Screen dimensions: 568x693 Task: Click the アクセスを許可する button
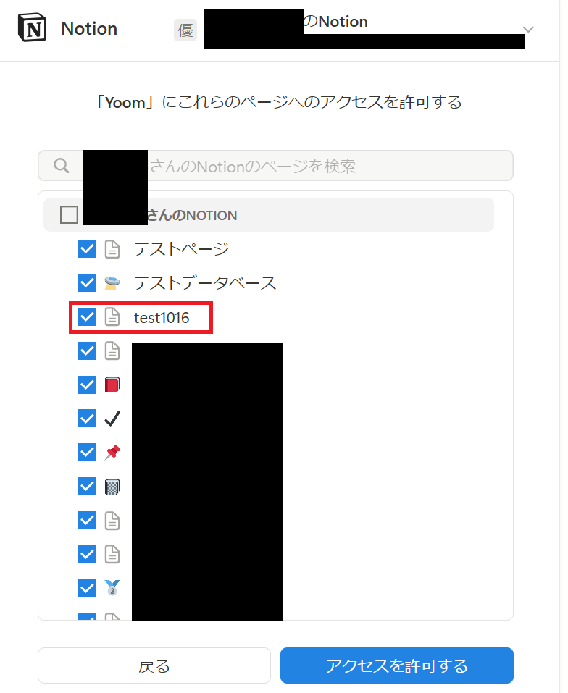coord(397,665)
